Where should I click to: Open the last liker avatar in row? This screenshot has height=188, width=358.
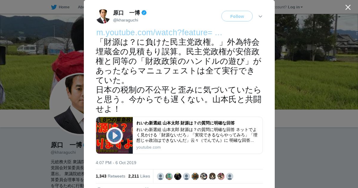[x=230, y=176]
